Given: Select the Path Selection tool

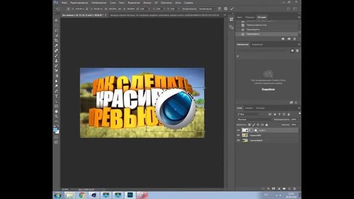Looking at the screenshot, I should point(56,101).
